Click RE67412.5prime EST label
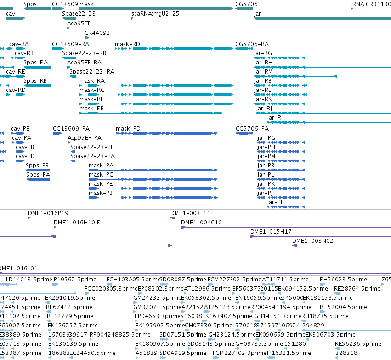 click(x=69, y=307)
